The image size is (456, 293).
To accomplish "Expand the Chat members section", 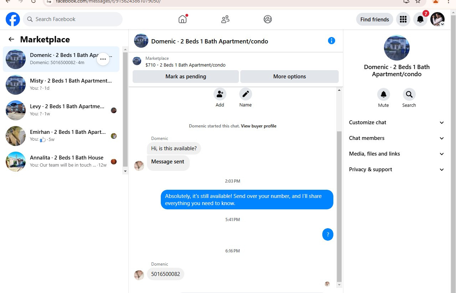I will [397, 138].
